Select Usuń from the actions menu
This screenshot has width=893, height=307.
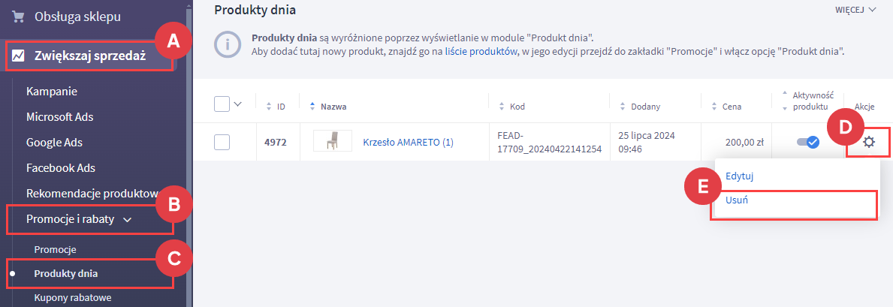(737, 200)
